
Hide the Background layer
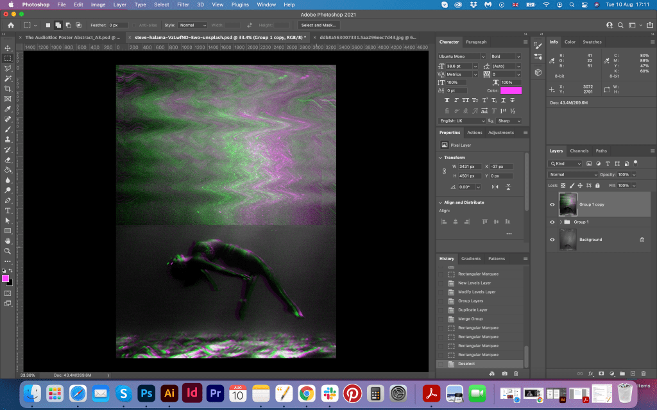pos(552,240)
